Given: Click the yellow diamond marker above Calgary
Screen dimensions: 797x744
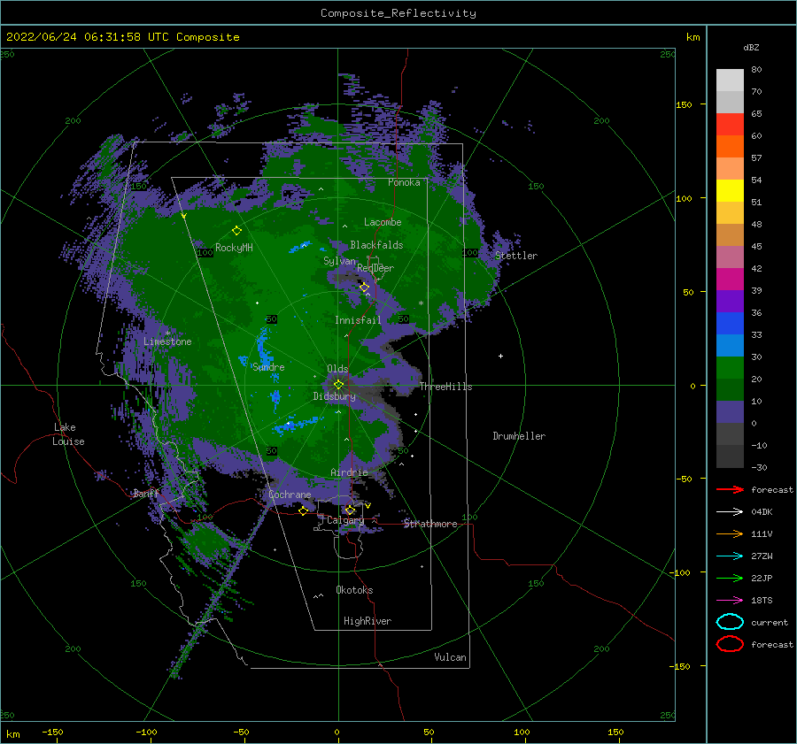Looking at the screenshot, I should click(x=350, y=510).
